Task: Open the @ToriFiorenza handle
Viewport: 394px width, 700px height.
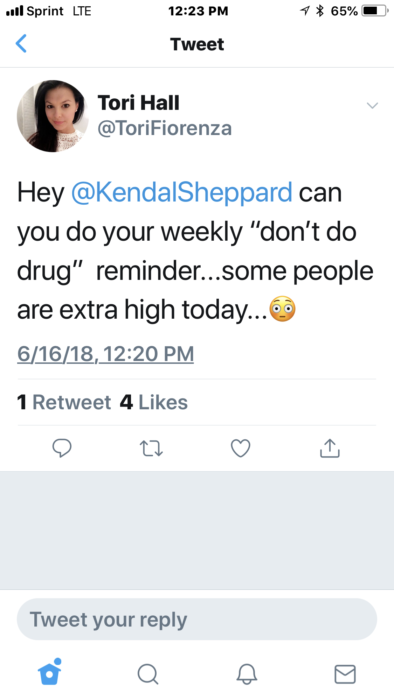Action: point(165,128)
